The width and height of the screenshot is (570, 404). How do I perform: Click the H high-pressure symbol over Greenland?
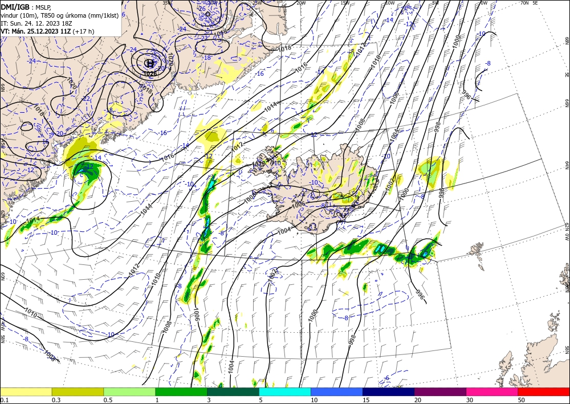[149, 63]
